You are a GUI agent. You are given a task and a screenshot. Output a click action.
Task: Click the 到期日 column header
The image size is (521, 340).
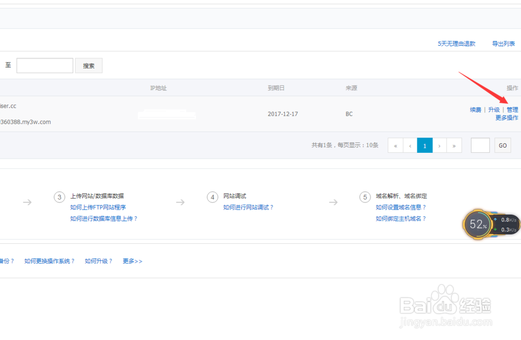coord(276,88)
